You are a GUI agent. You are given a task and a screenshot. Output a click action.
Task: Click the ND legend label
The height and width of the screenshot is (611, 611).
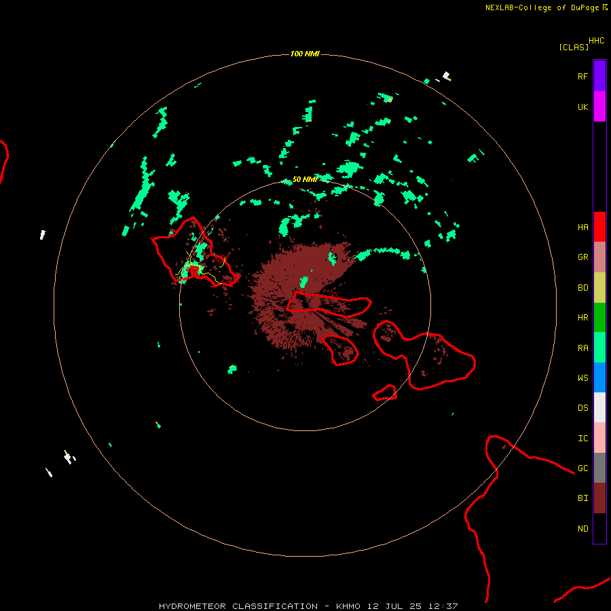pyautogui.click(x=582, y=529)
